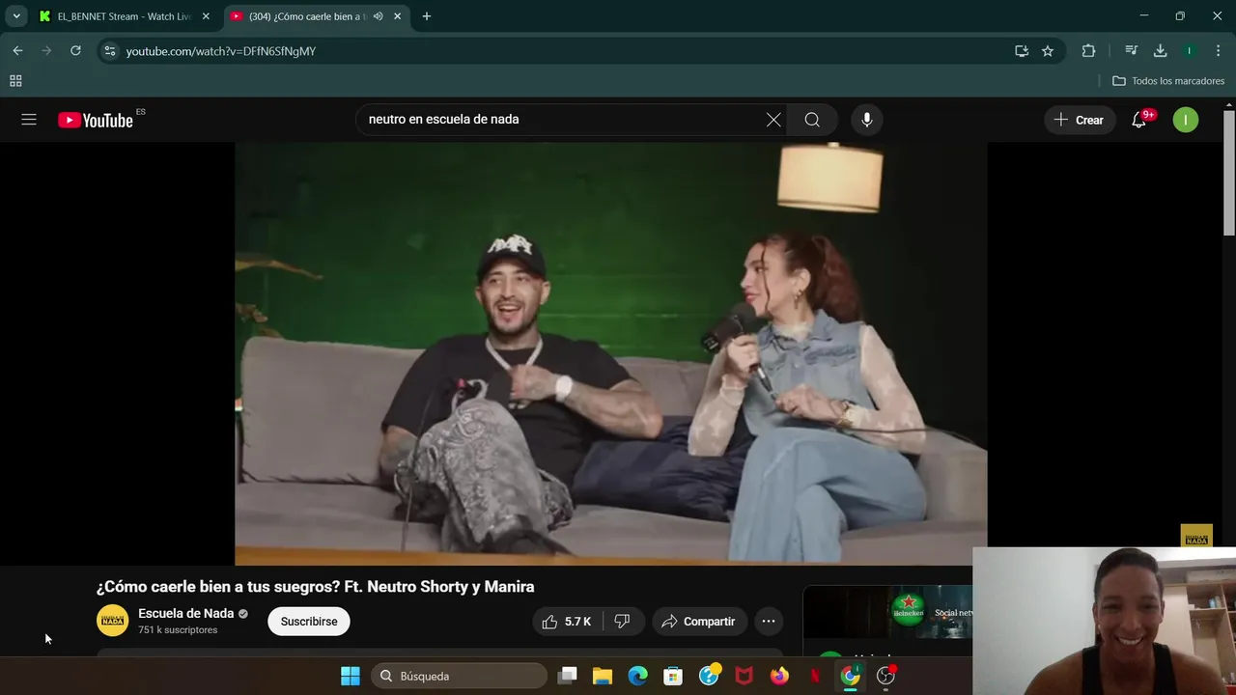Open the Heineken ad thumbnail
Screen dimensions: 1236x695
pos(887,612)
